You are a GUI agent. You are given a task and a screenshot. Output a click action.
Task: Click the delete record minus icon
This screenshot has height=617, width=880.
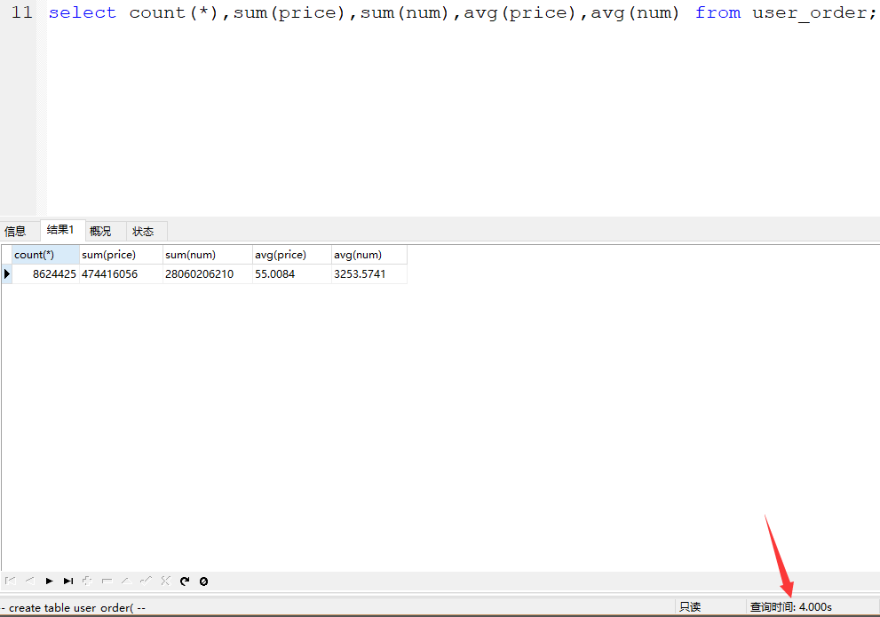pos(107,581)
